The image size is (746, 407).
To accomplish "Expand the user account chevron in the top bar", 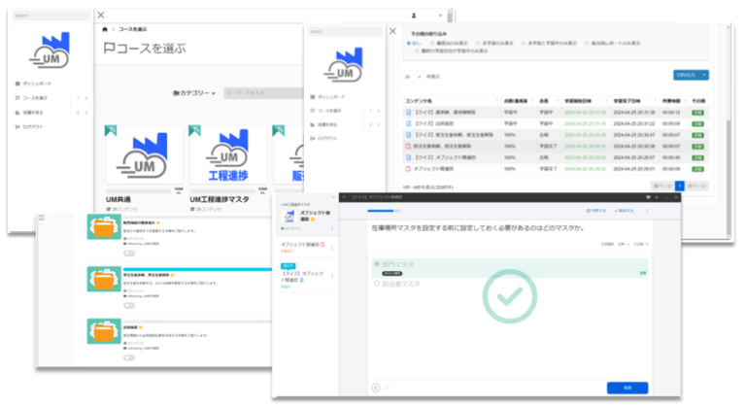I will 440,16.
